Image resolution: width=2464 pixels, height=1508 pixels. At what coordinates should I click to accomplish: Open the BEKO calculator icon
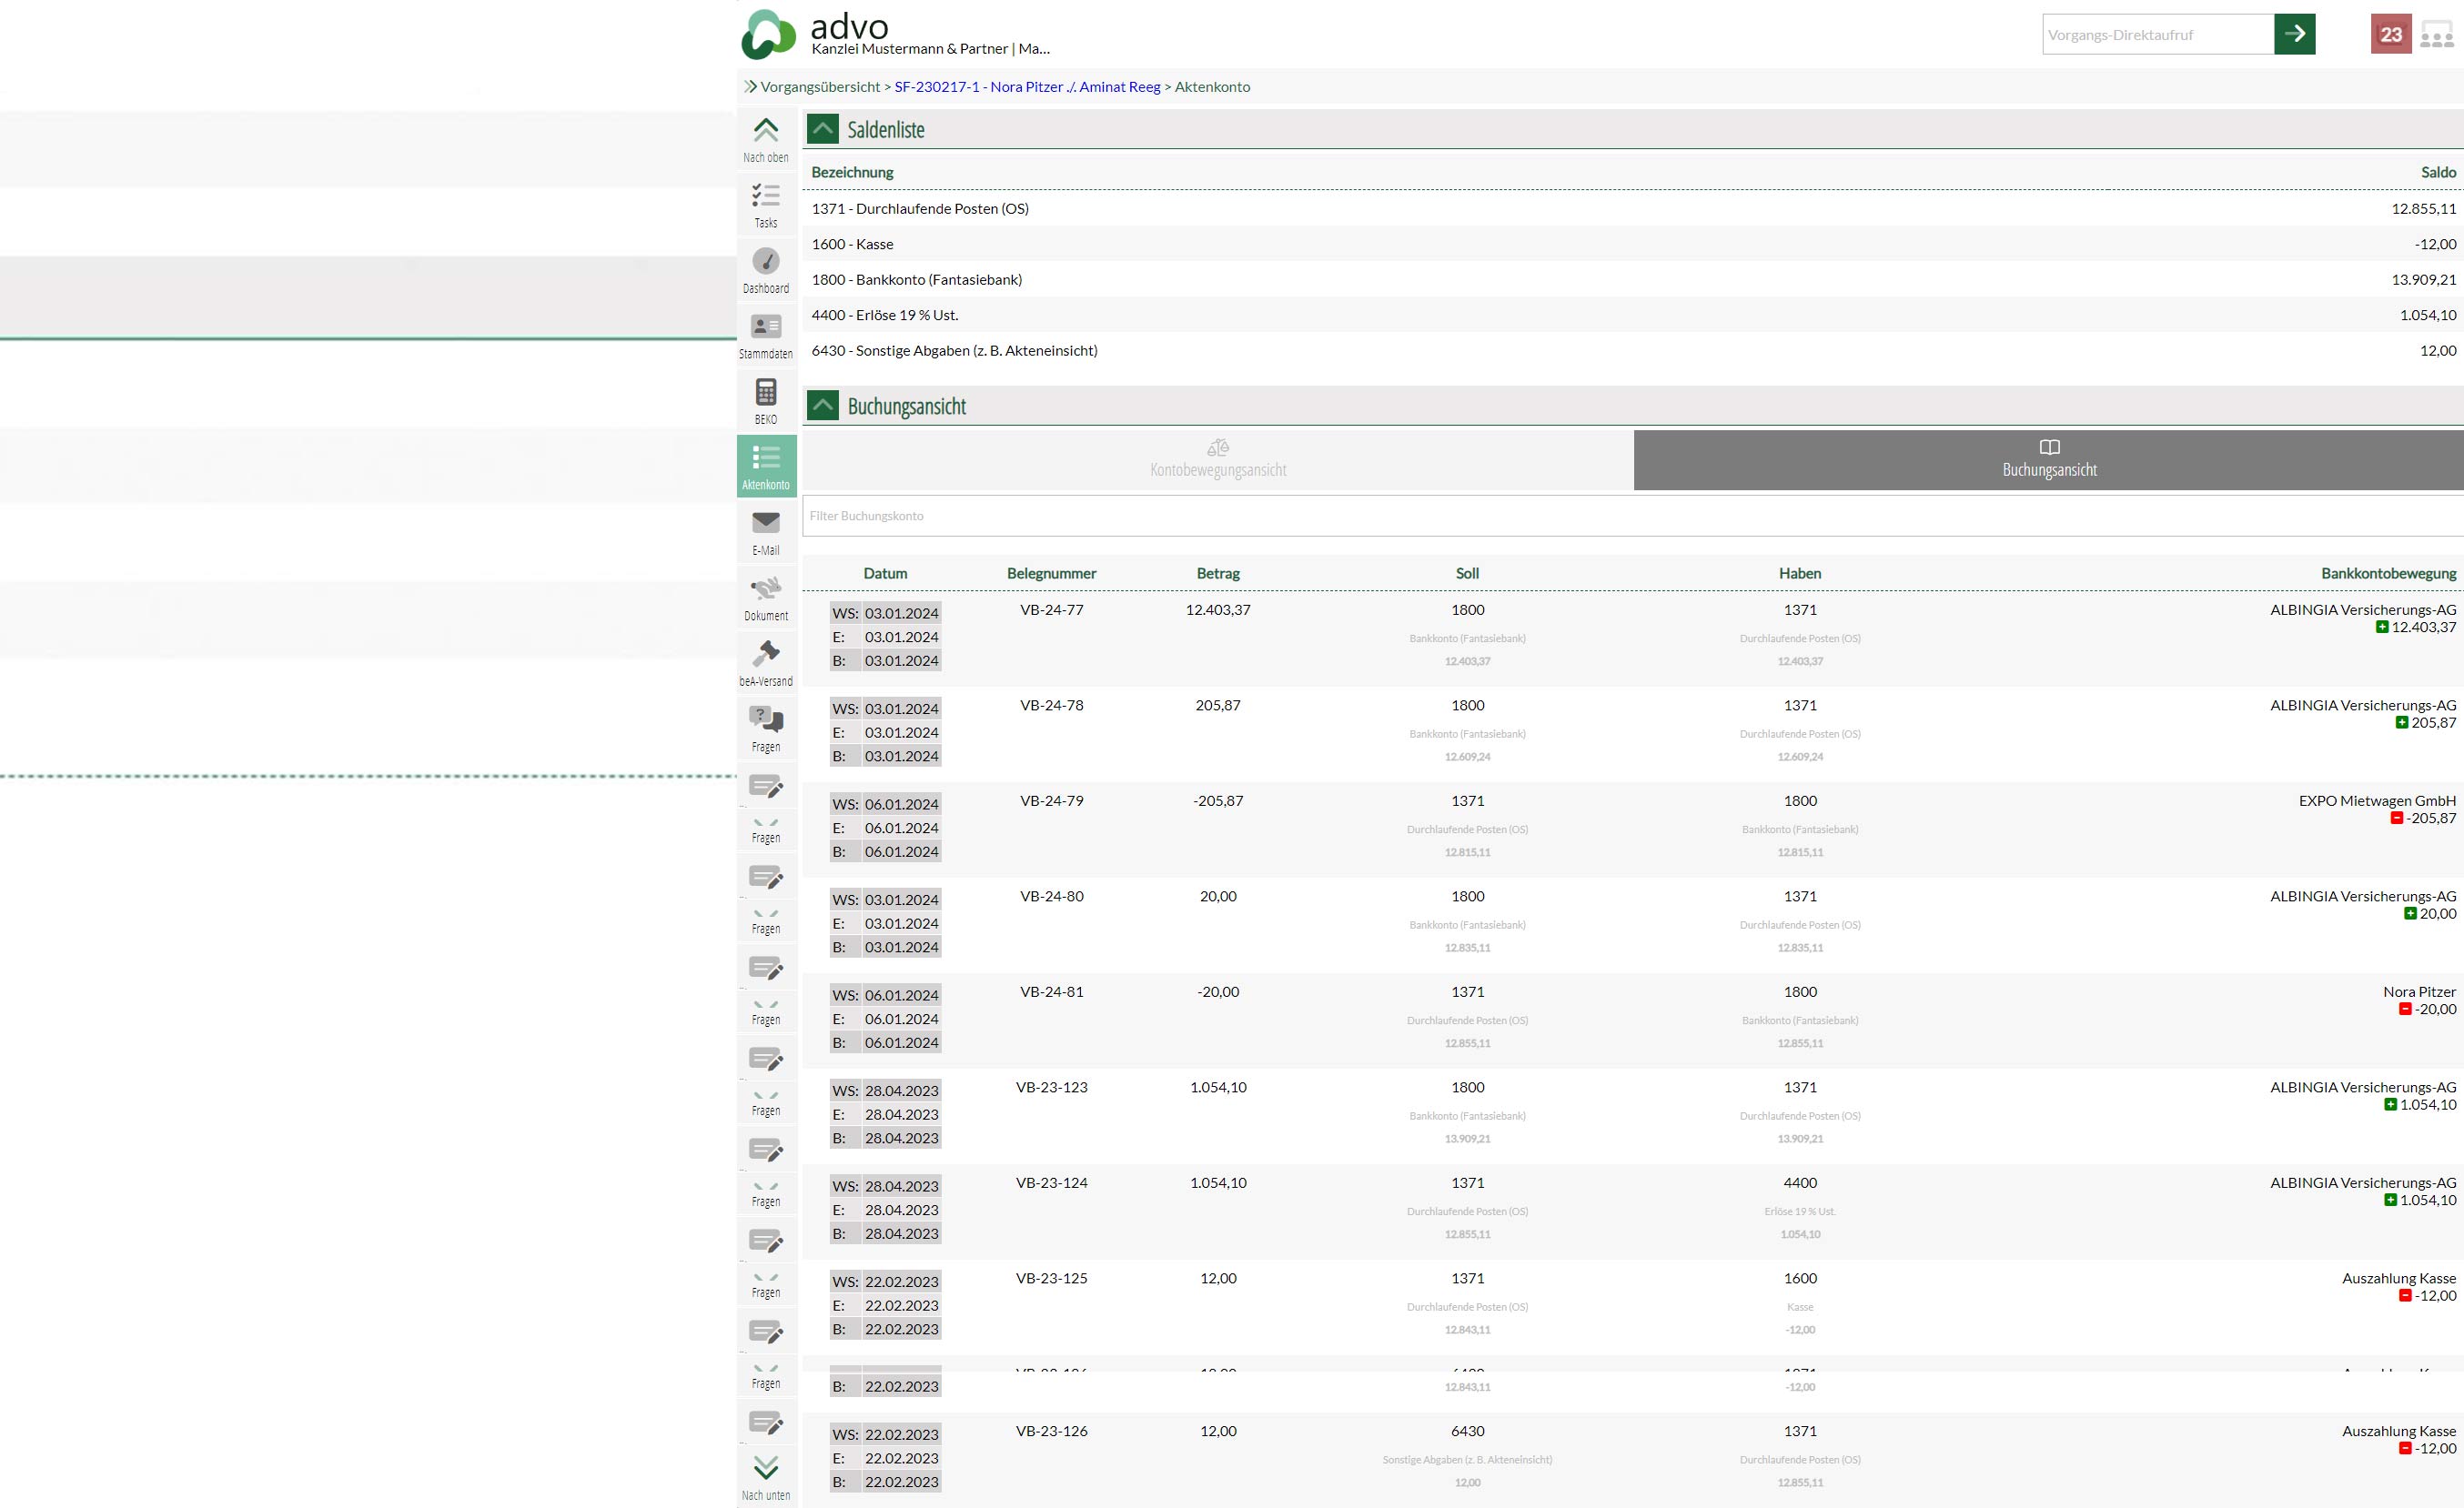(765, 393)
